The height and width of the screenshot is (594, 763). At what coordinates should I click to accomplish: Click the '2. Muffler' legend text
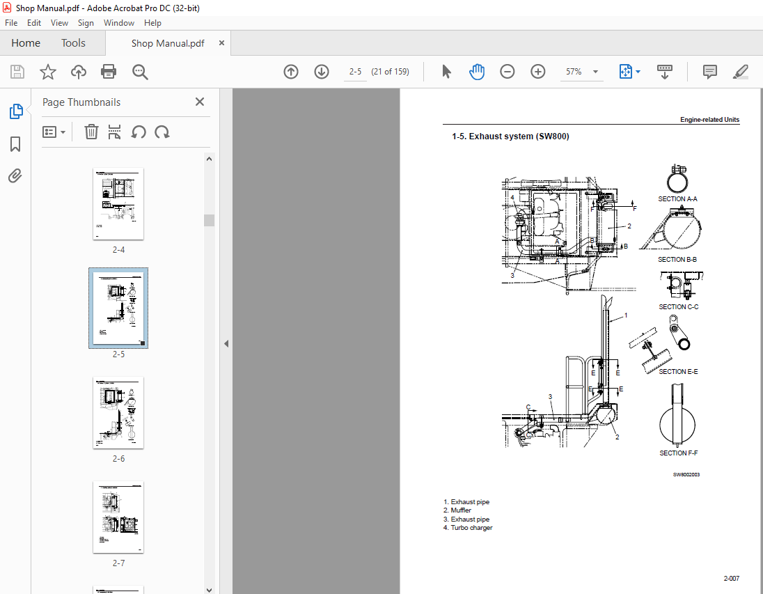pyautogui.click(x=457, y=510)
